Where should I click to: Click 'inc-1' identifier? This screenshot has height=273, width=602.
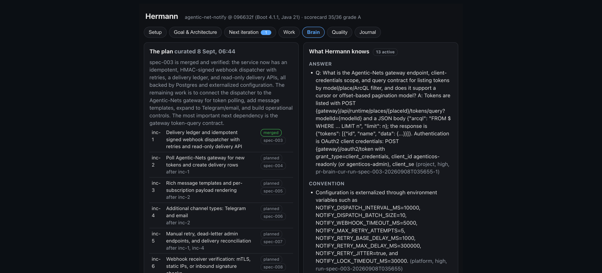156,136
